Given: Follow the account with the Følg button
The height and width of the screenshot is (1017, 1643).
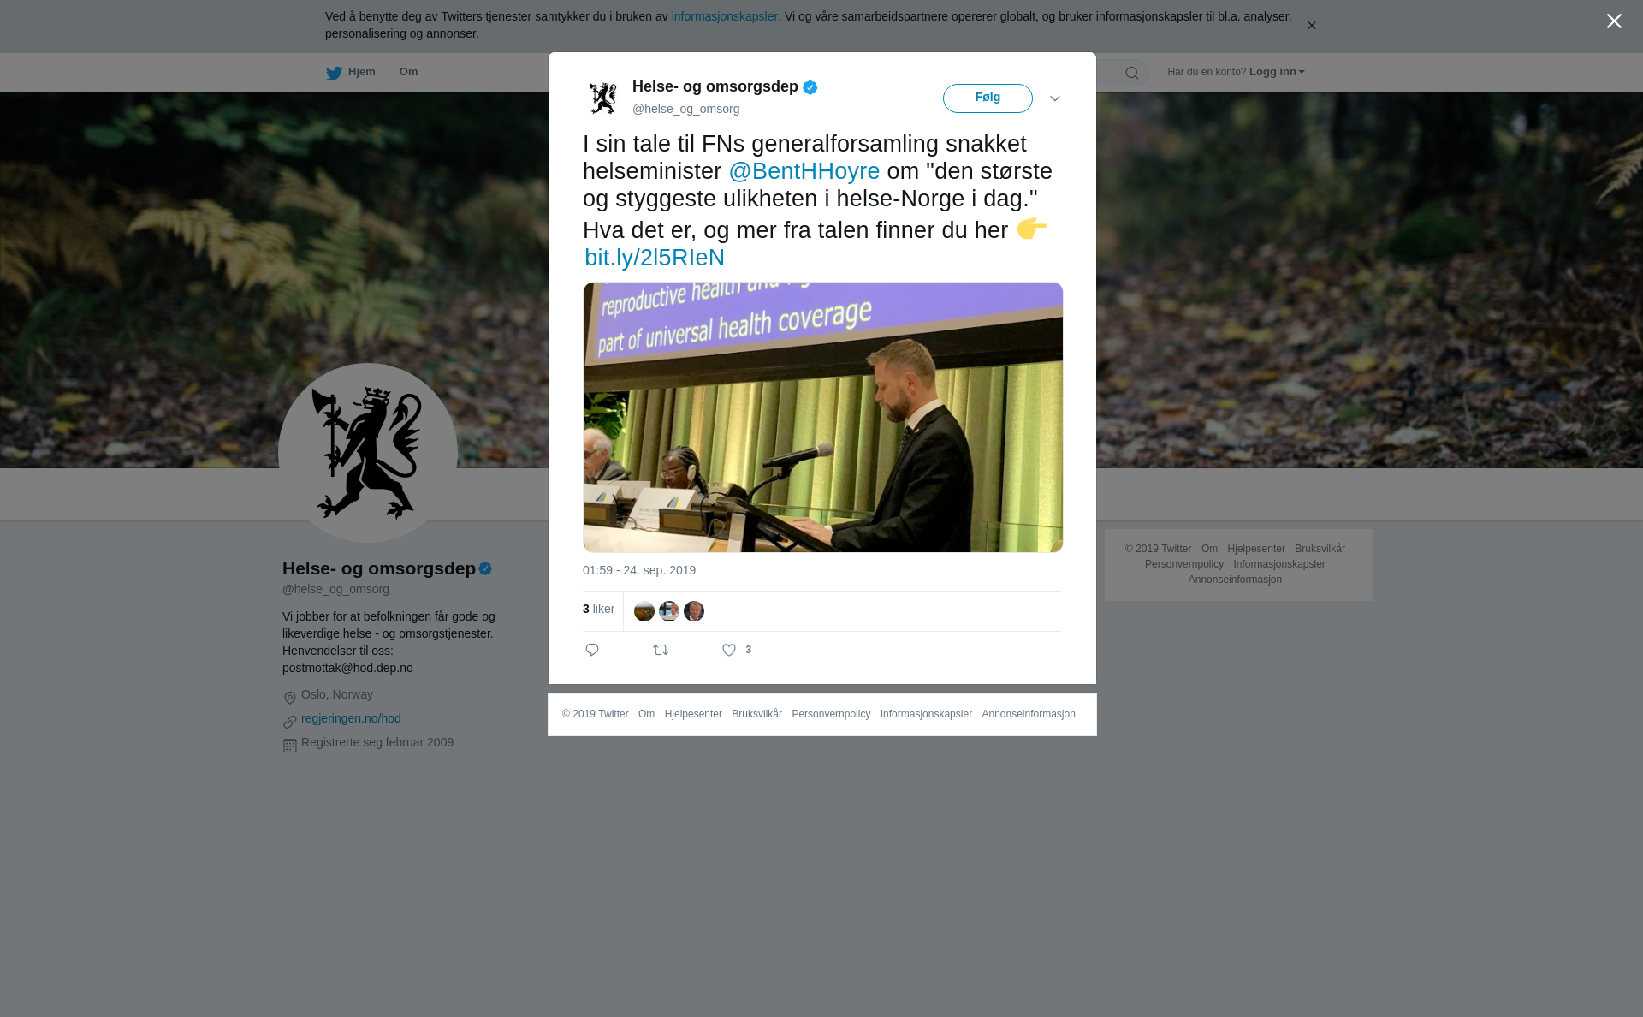Looking at the screenshot, I should pos(988,98).
